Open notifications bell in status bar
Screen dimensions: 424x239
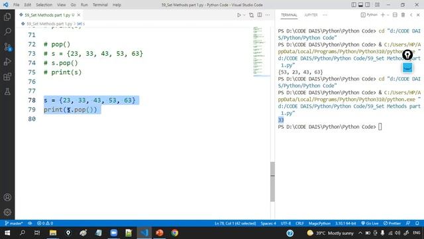coord(417,223)
